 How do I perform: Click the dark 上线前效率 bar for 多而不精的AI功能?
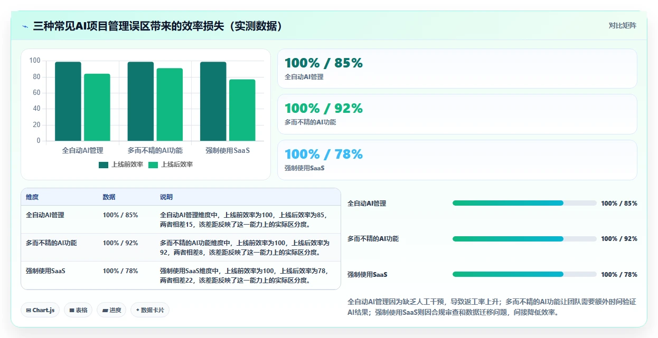(x=140, y=101)
